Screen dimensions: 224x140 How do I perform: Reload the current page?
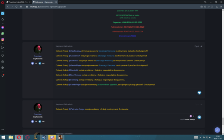pos(16,7)
